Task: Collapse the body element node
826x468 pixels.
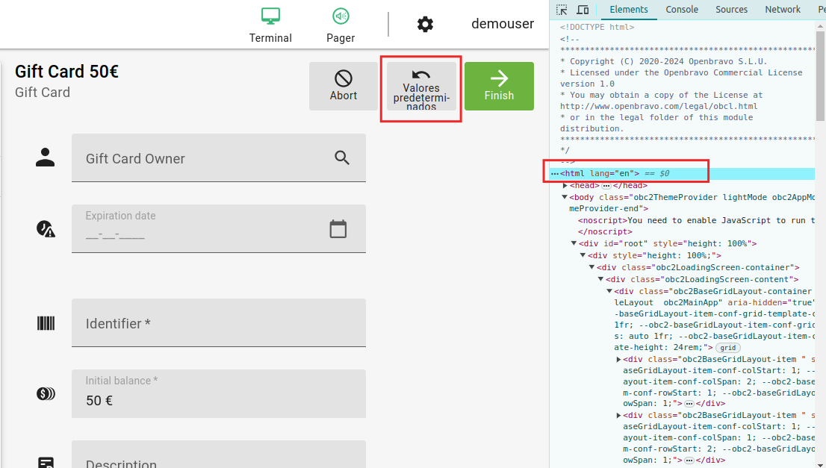Action: pyautogui.click(x=565, y=197)
